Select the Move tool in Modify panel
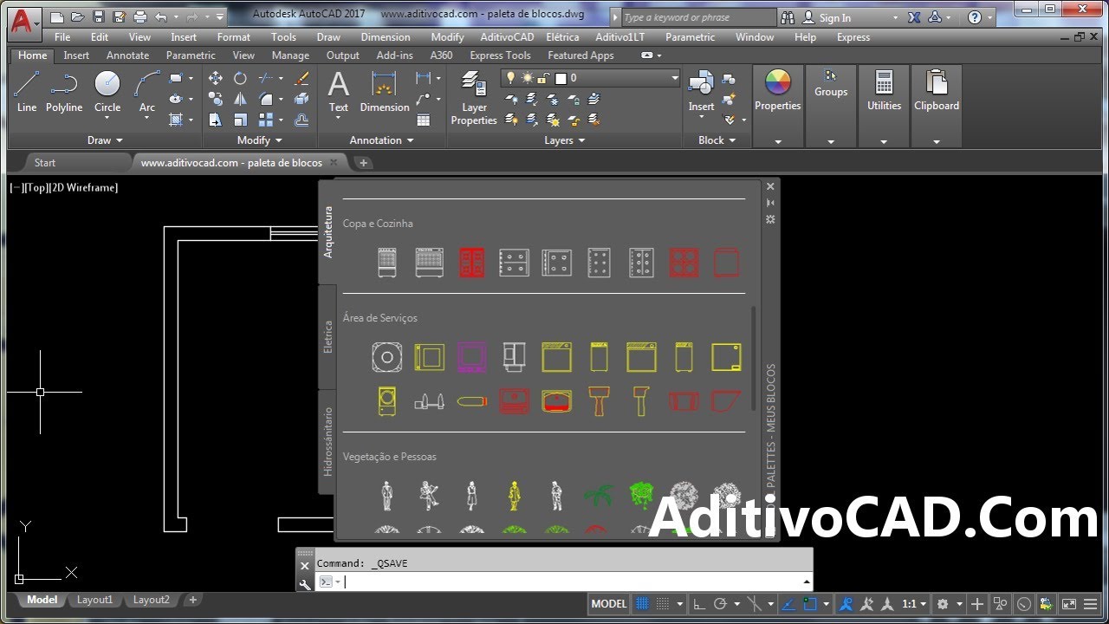Screen dimensions: 1109x624 coord(216,78)
